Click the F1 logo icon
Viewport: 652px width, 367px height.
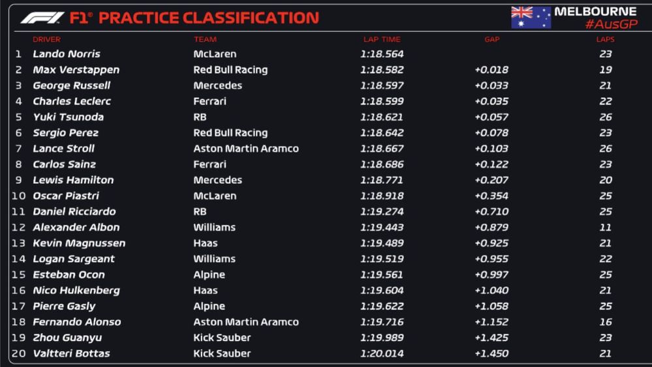42,18
